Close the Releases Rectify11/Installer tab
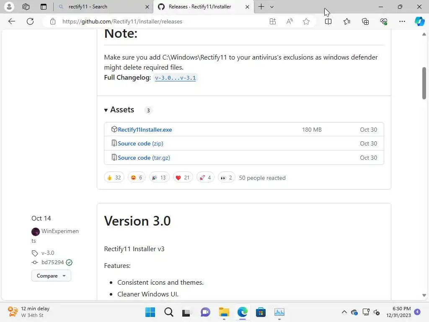Image resolution: width=429 pixels, height=322 pixels. (247, 7)
